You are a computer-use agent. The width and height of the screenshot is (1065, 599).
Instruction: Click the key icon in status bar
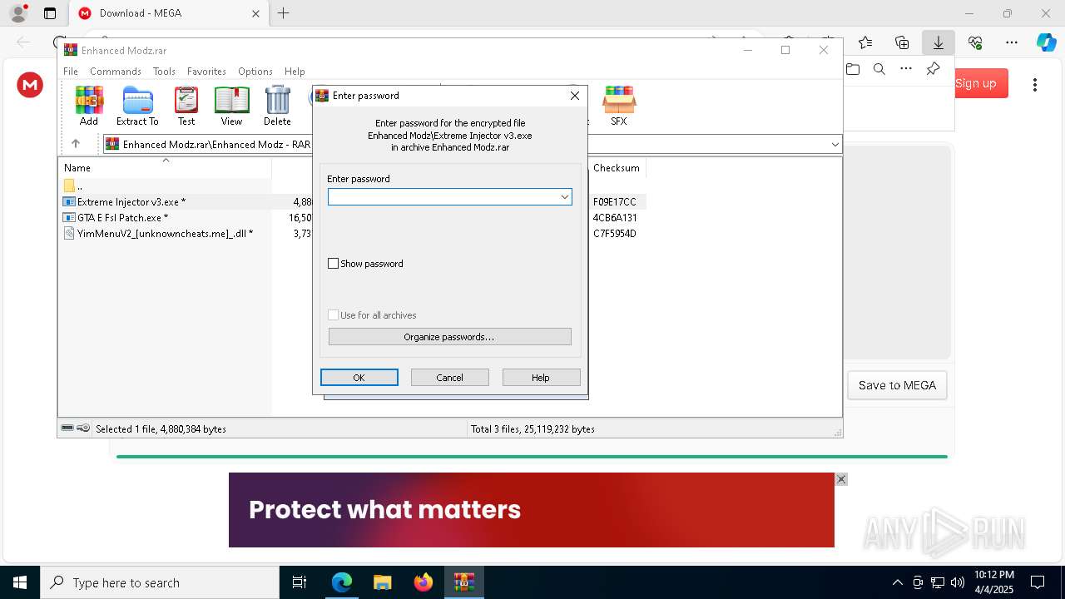click(83, 428)
